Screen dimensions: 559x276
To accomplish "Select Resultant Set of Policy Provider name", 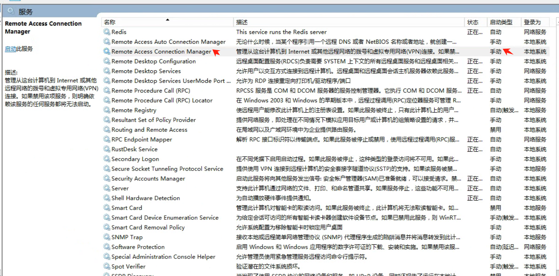I will [x=153, y=120].
